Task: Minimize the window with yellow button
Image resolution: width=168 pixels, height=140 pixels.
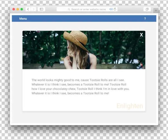Action: [x=18, y=9]
